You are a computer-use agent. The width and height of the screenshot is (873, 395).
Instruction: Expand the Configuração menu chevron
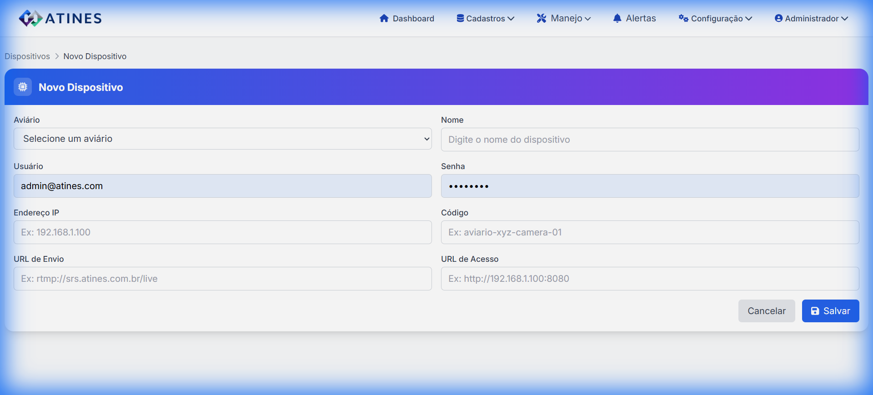(748, 19)
